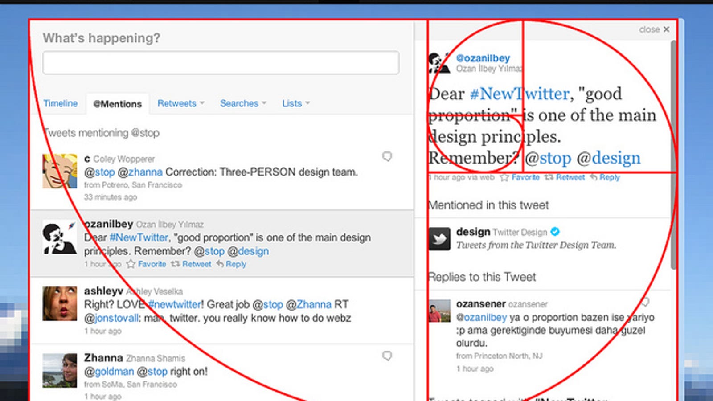Screen dimensions: 713x401
Task: Click the detail pane vertical scrollbar
Action: click(673, 155)
